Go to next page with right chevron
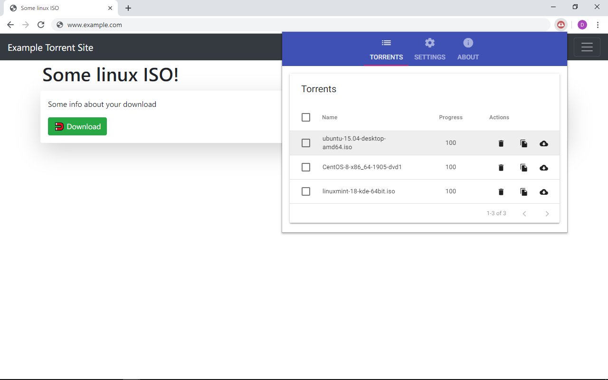 click(x=547, y=213)
